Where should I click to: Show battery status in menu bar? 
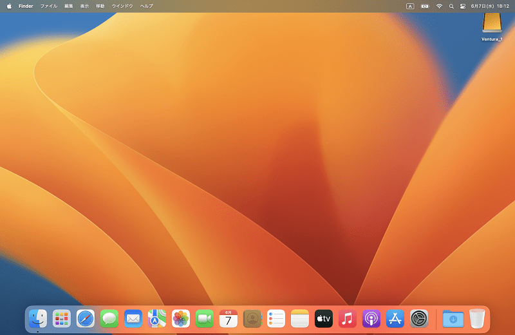click(x=425, y=6)
